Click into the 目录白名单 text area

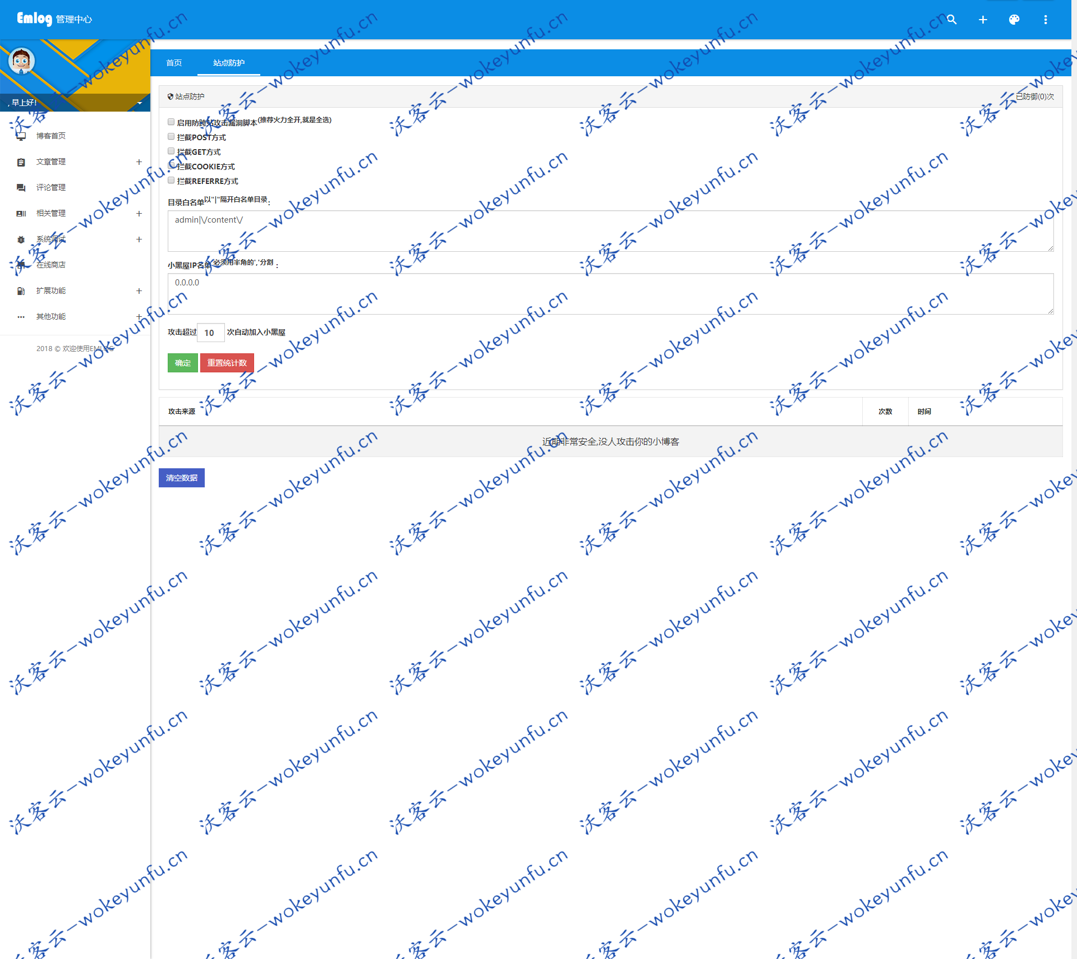610,231
